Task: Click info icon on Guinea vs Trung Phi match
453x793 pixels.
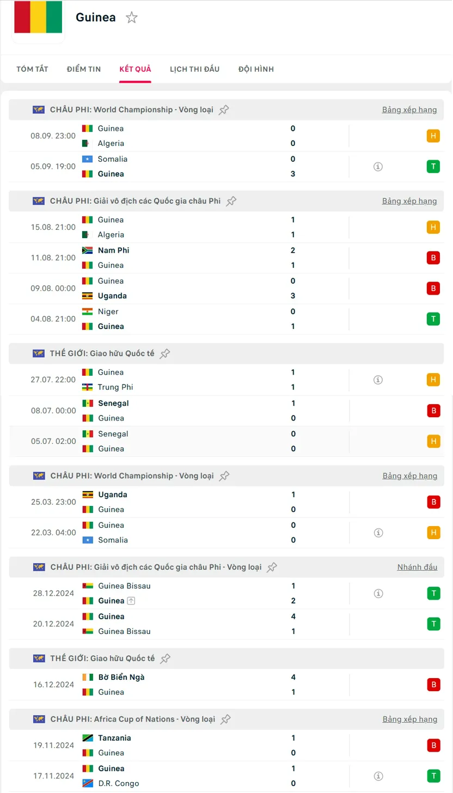Action: [378, 380]
